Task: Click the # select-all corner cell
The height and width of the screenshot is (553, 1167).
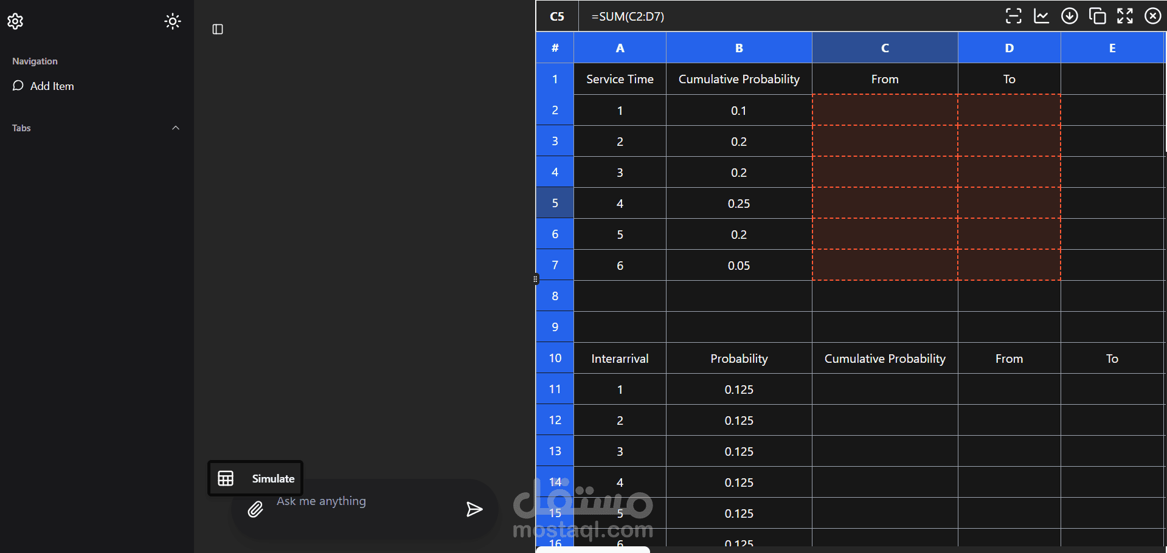Action: click(x=555, y=48)
